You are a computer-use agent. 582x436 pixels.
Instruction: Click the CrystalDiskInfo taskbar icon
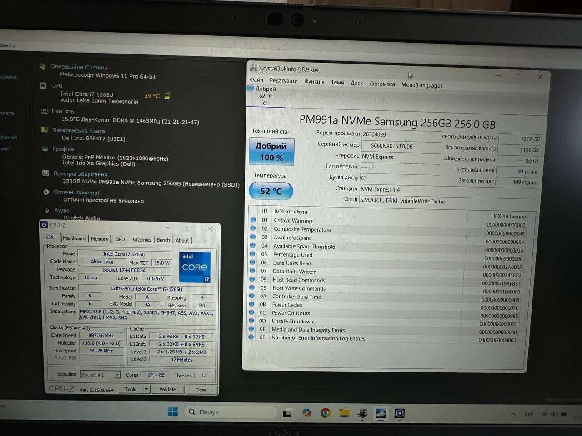click(x=381, y=413)
